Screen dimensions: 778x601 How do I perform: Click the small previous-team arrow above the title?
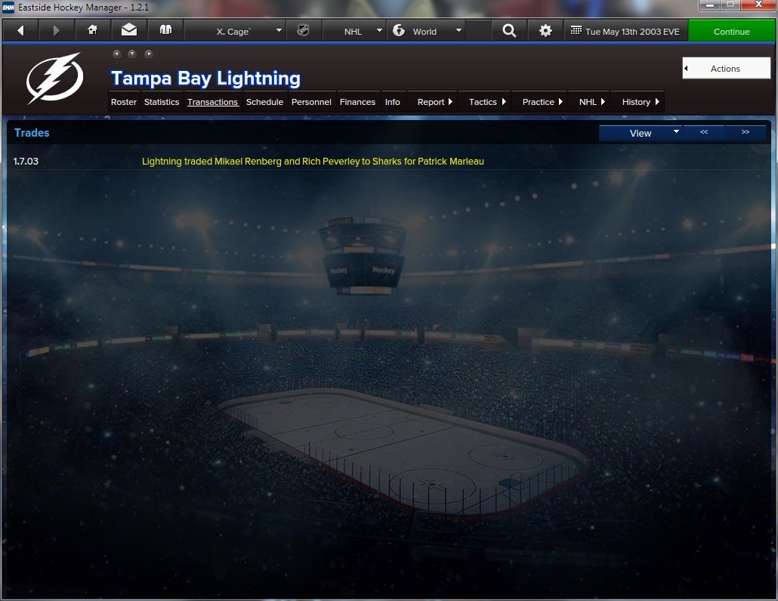tap(116, 54)
